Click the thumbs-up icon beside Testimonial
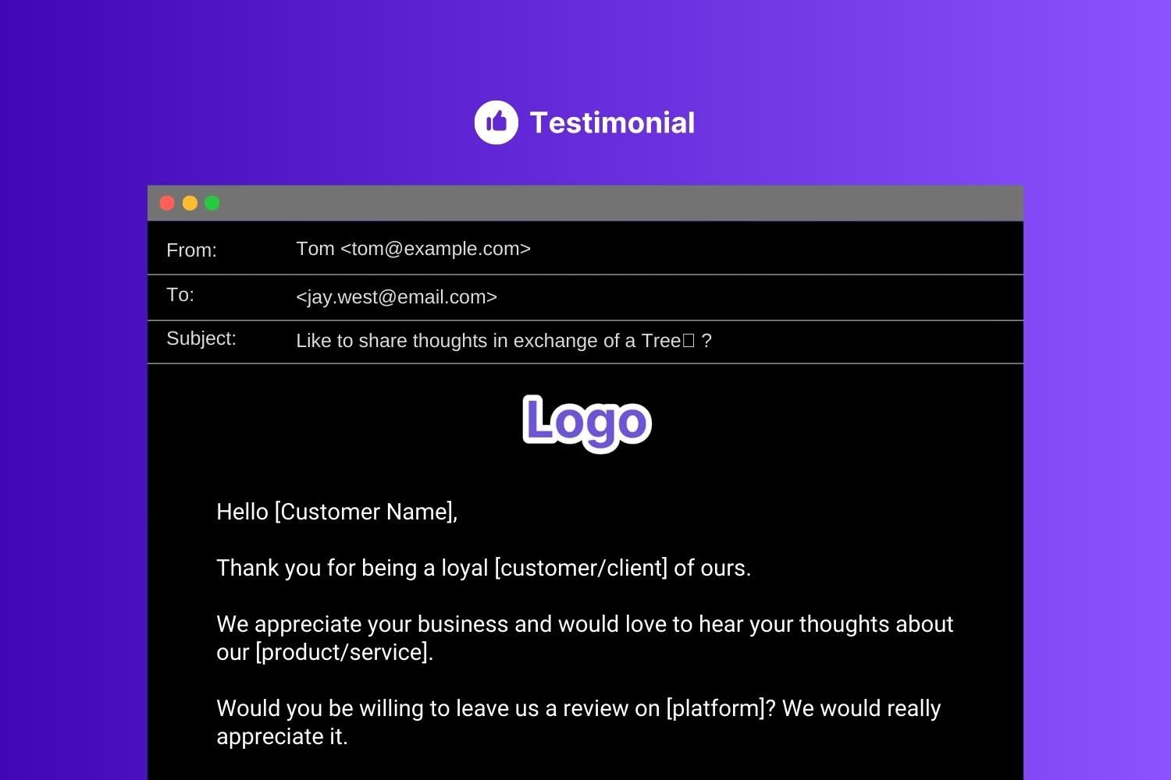Viewport: 1171px width, 780px height. click(496, 122)
